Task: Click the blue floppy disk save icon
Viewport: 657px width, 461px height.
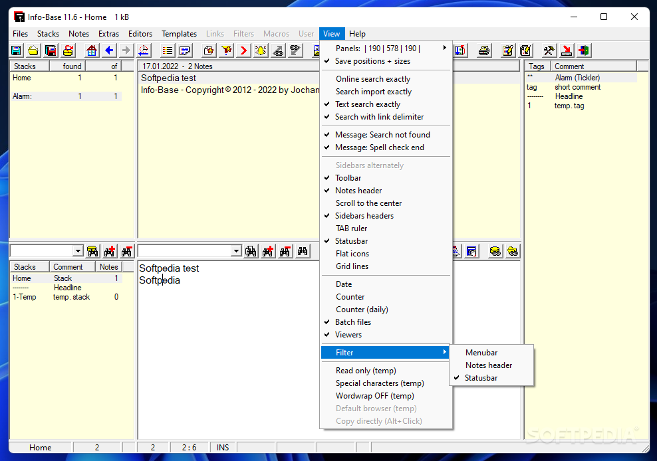Action: point(17,50)
